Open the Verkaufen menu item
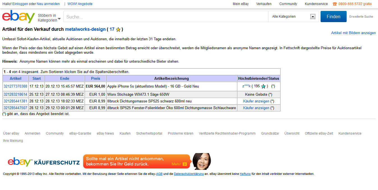This screenshot has width=378, height=190. (264, 4)
